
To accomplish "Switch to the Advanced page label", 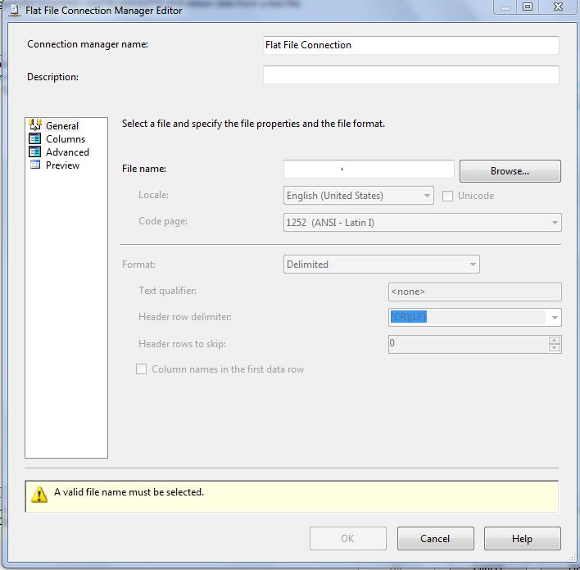I will [67, 152].
